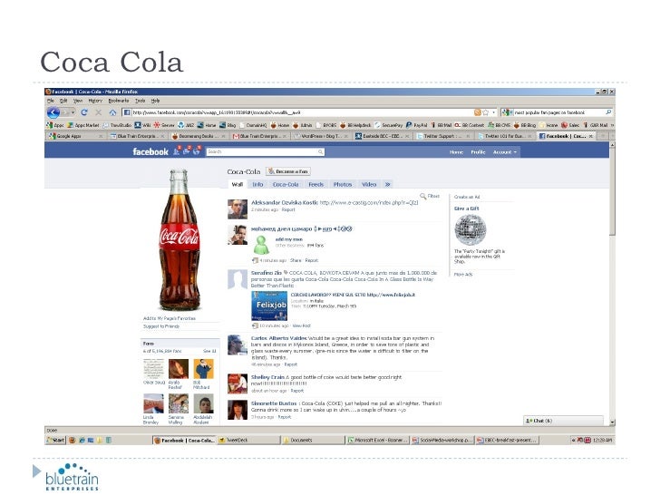660x495 pixels.
Task: Open the back/forward history dropdown arrow
Action: pos(73,112)
